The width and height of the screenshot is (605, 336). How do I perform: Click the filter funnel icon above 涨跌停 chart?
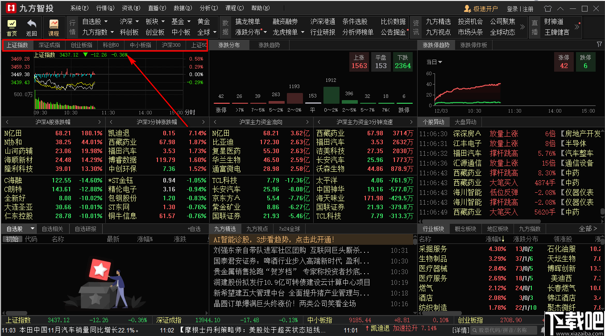point(599,45)
